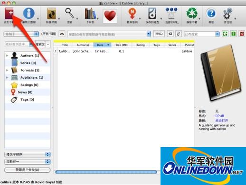246x185 pixels.
Task: Click the first green saved-search icon
Action: coord(225,34)
